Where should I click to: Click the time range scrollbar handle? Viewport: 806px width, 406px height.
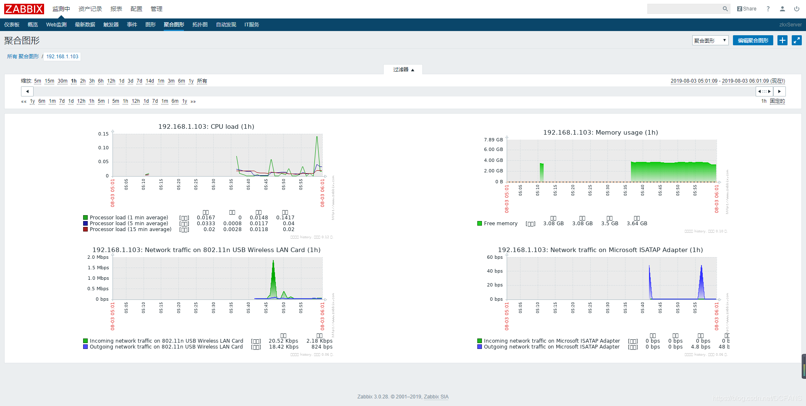point(764,91)
